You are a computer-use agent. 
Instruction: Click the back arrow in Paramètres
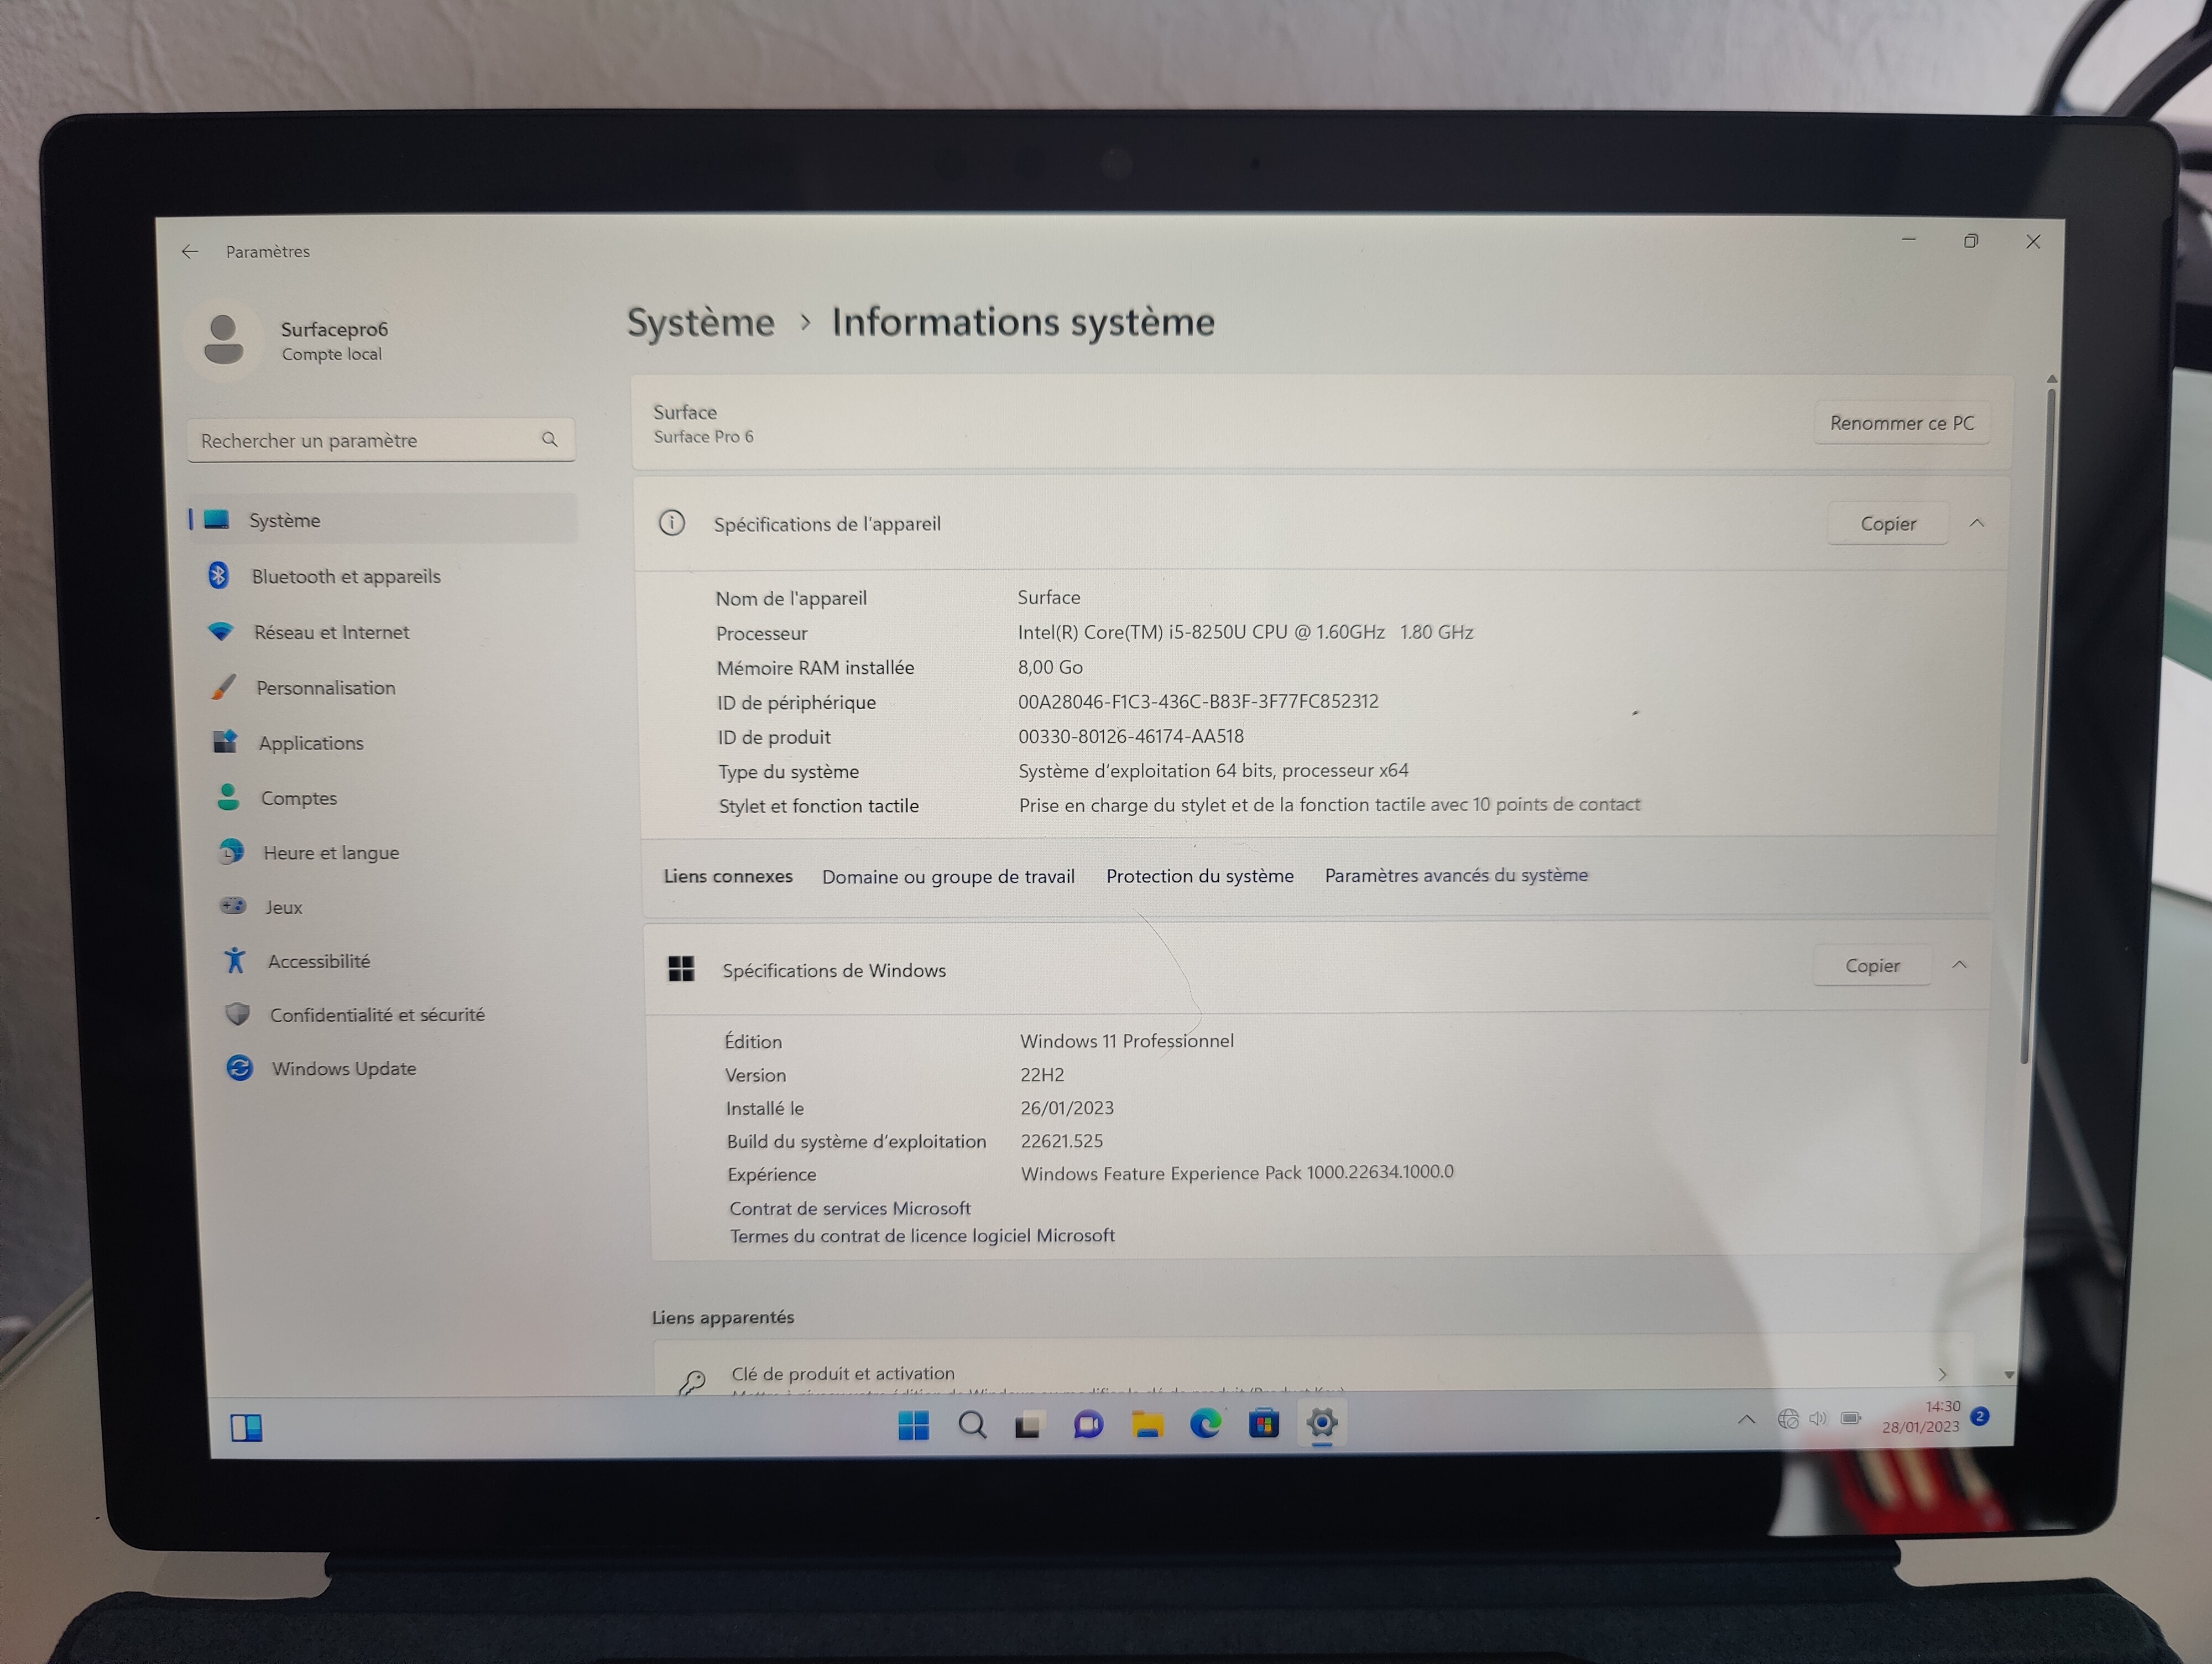190,251
